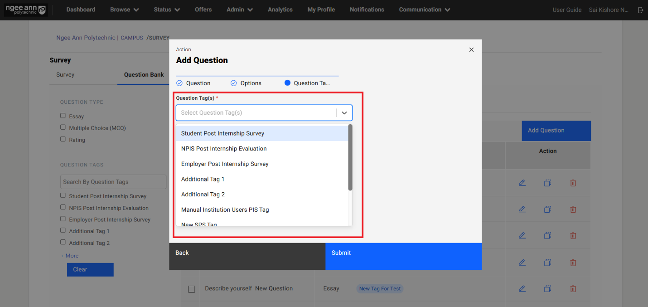Click the Ngee Ann Polytechnic logo
This screenshot has height=307, width=648.
(x=25, y=10)
